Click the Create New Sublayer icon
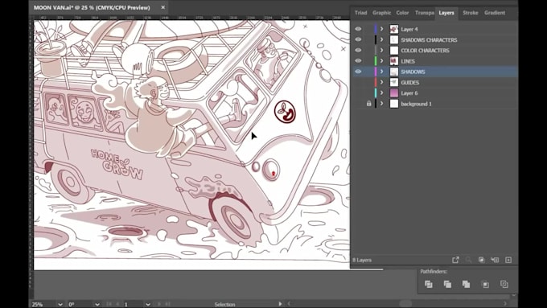 [x=495, y=260]
